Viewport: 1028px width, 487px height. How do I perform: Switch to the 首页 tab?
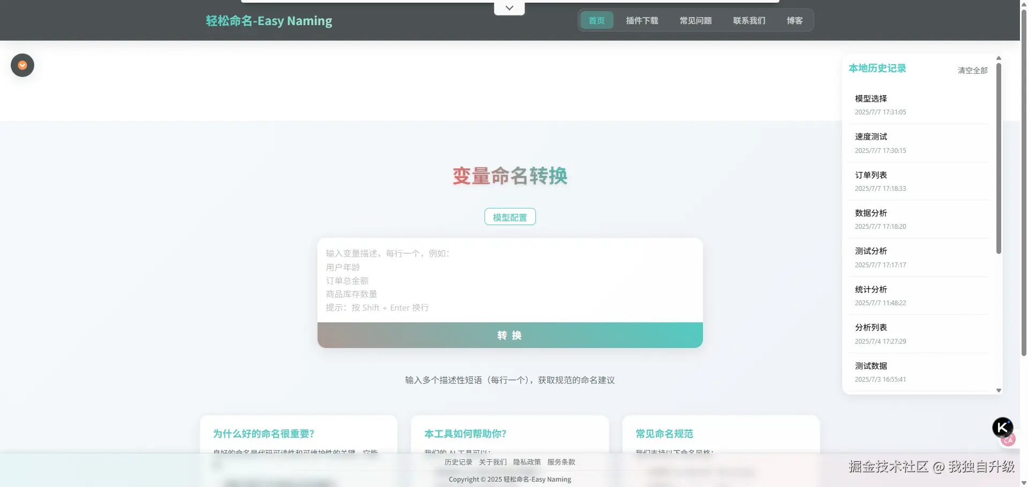point(596,20)
